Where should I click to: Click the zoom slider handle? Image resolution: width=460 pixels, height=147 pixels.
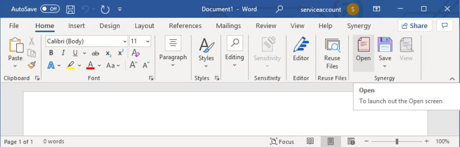(x=397, y=141)
